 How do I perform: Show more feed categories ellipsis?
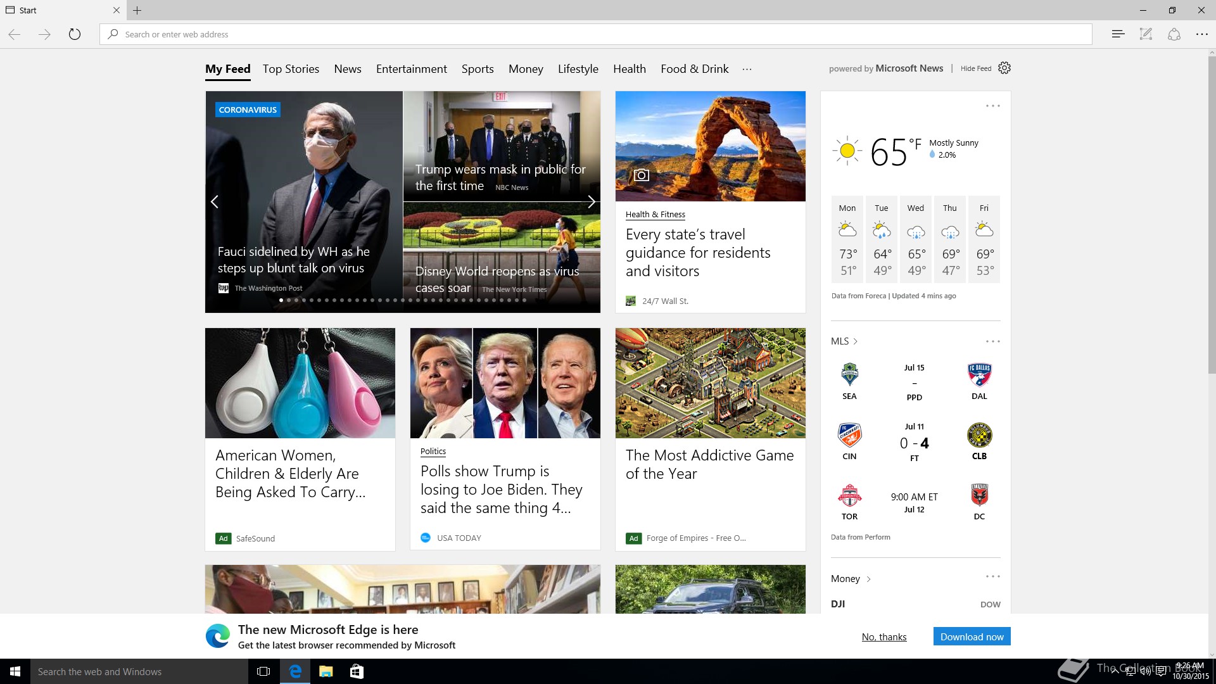747,69
